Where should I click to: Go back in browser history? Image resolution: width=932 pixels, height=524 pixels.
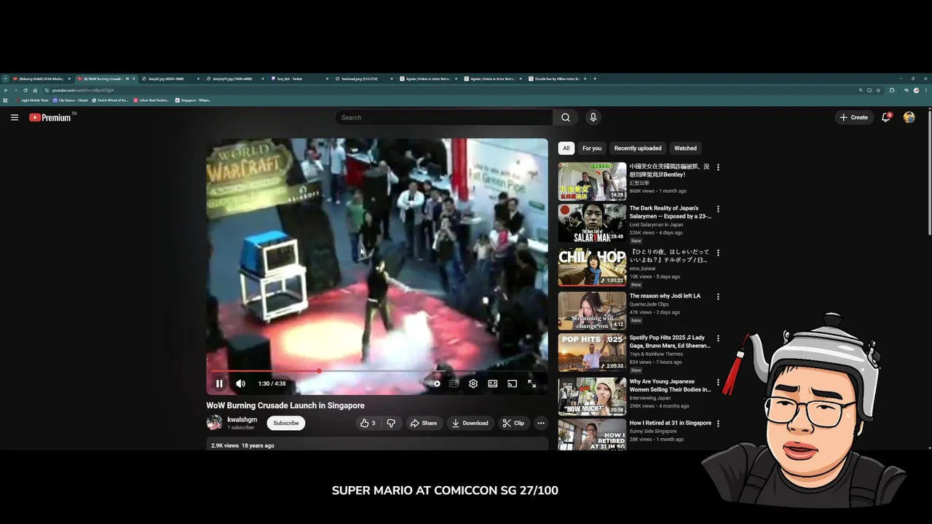[6, 90]
